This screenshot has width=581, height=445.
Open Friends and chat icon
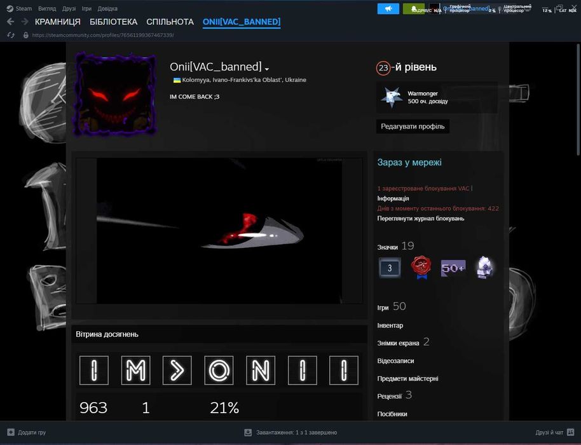click(571, 432)
